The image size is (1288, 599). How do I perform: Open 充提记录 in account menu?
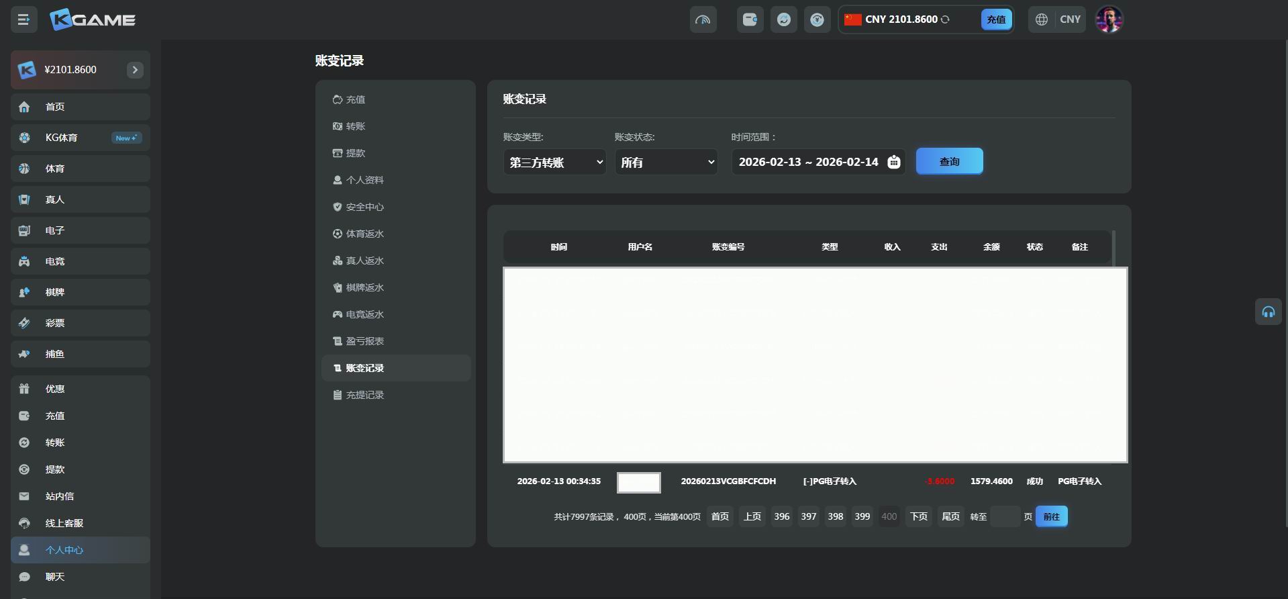click(x=364, y=395)
